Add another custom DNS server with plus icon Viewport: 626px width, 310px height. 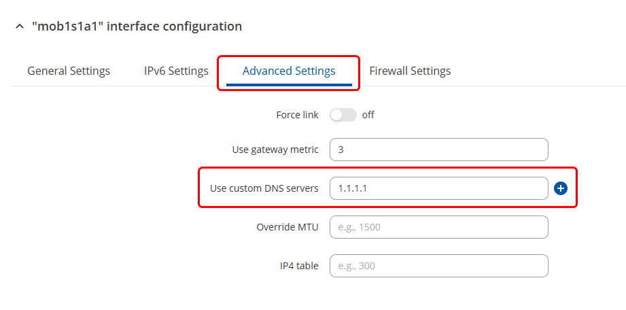561,188
